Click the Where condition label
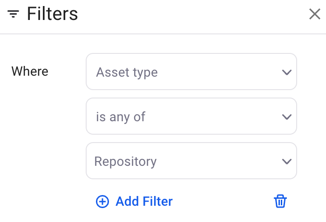The width and height of the screenshot is (326, 222). coord(30,71)
